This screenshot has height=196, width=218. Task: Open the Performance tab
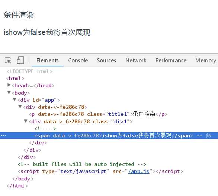point(171,61)
